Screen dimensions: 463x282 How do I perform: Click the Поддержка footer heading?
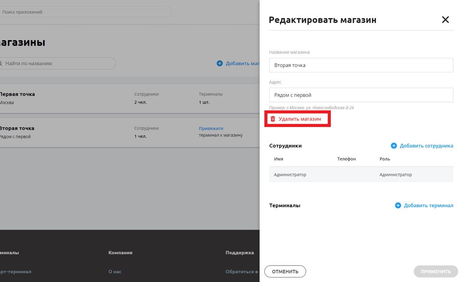(240, 253)
